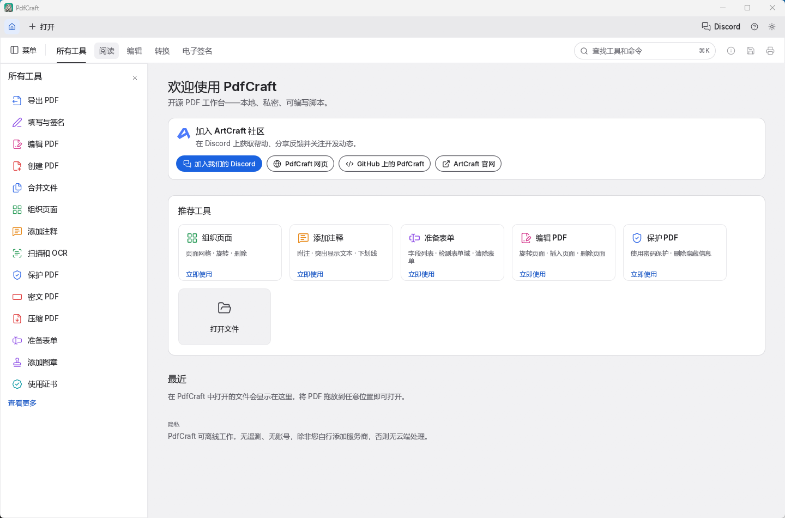Switch to the 阅读 tab
Screen dimensions: 785x518
coord(107,51)
